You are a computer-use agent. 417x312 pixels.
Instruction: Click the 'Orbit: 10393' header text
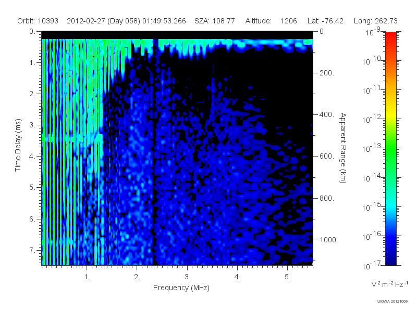pos(38,21)
